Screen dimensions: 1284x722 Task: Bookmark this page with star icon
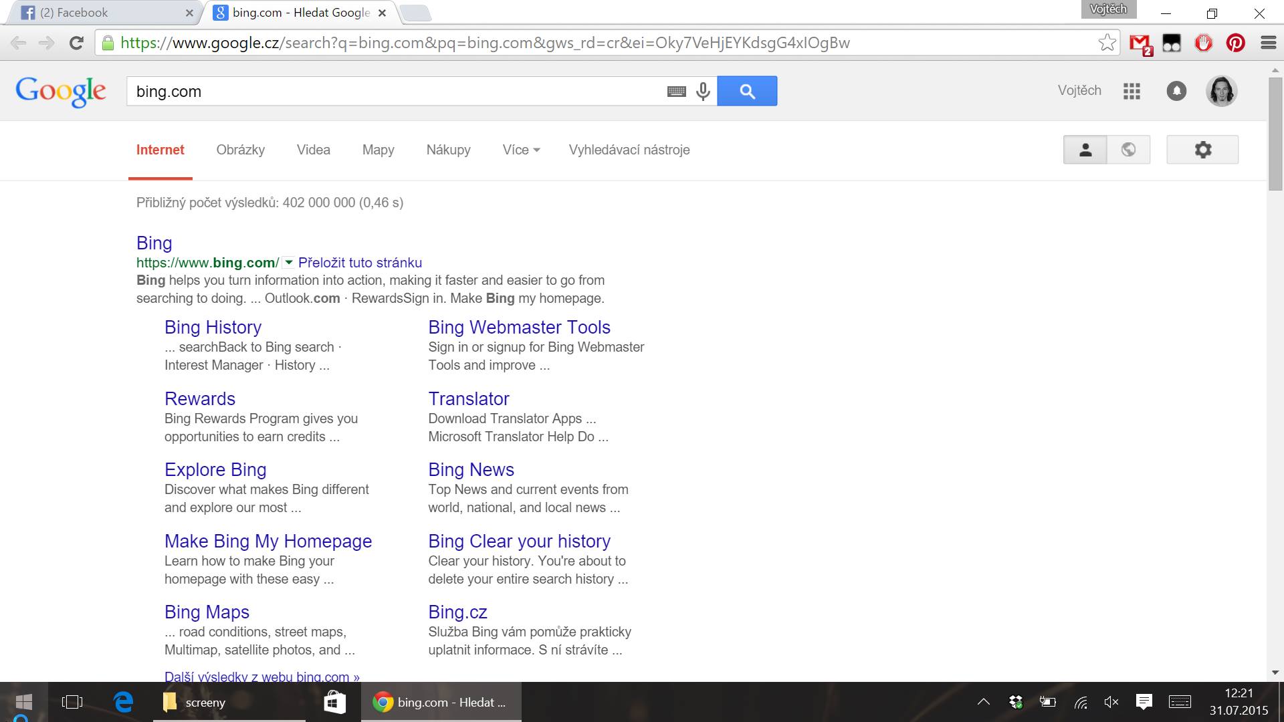coord(1107,43)
